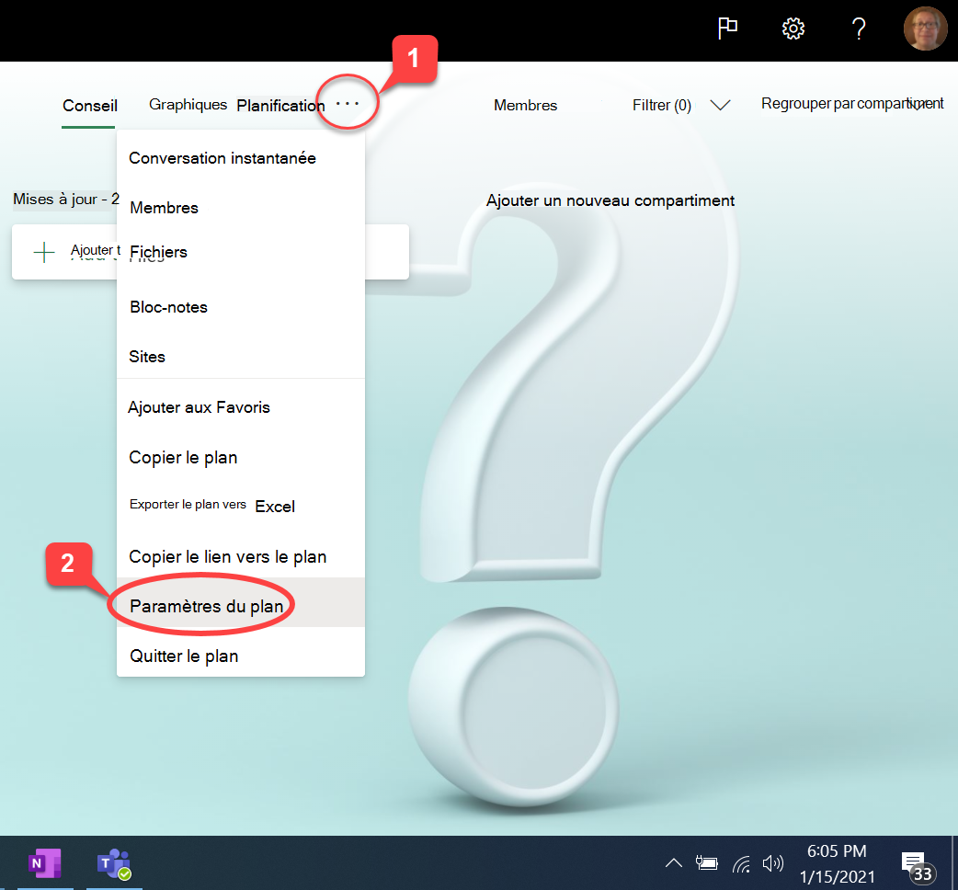Open Bloc-notes from the menu
The height and width of the screenshot is (890, 958).
point(241,307)
